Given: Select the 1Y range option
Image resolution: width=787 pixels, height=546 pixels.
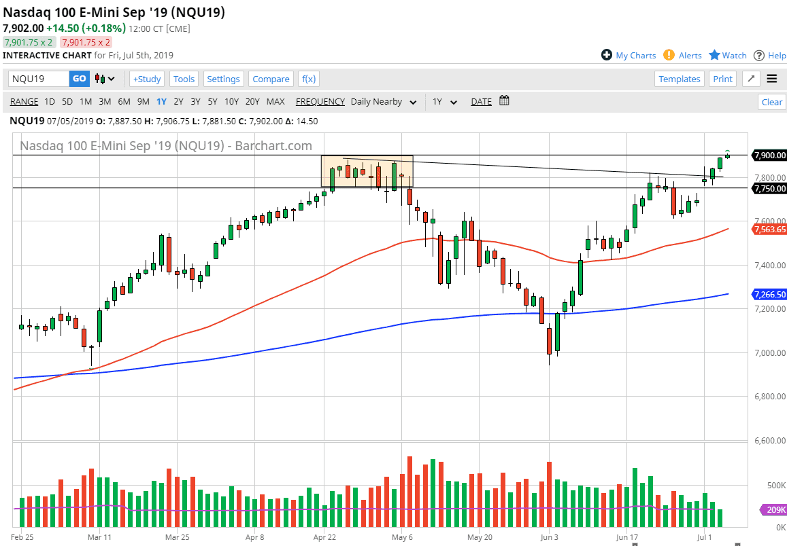Looking at the screenshot, I should (161, 101).
